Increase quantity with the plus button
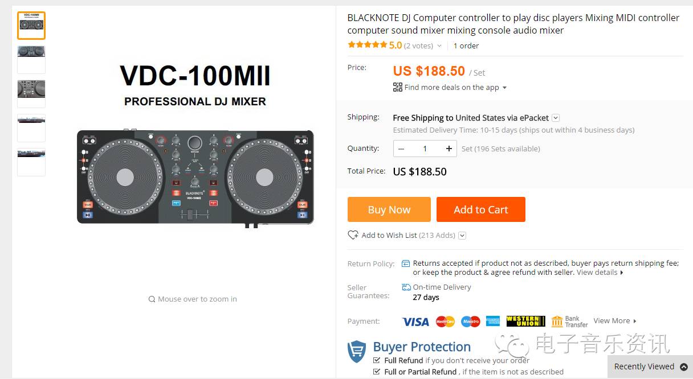The image size is (693, 379). 449,149
